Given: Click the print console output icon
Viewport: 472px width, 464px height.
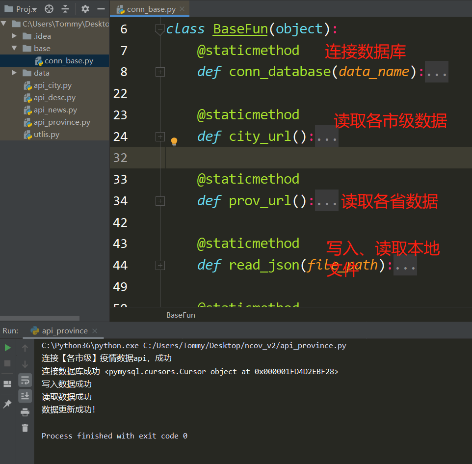Looking at the screenshot, I should pos(25,412).
